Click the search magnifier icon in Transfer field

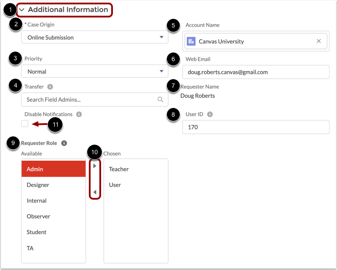point(160,99)
